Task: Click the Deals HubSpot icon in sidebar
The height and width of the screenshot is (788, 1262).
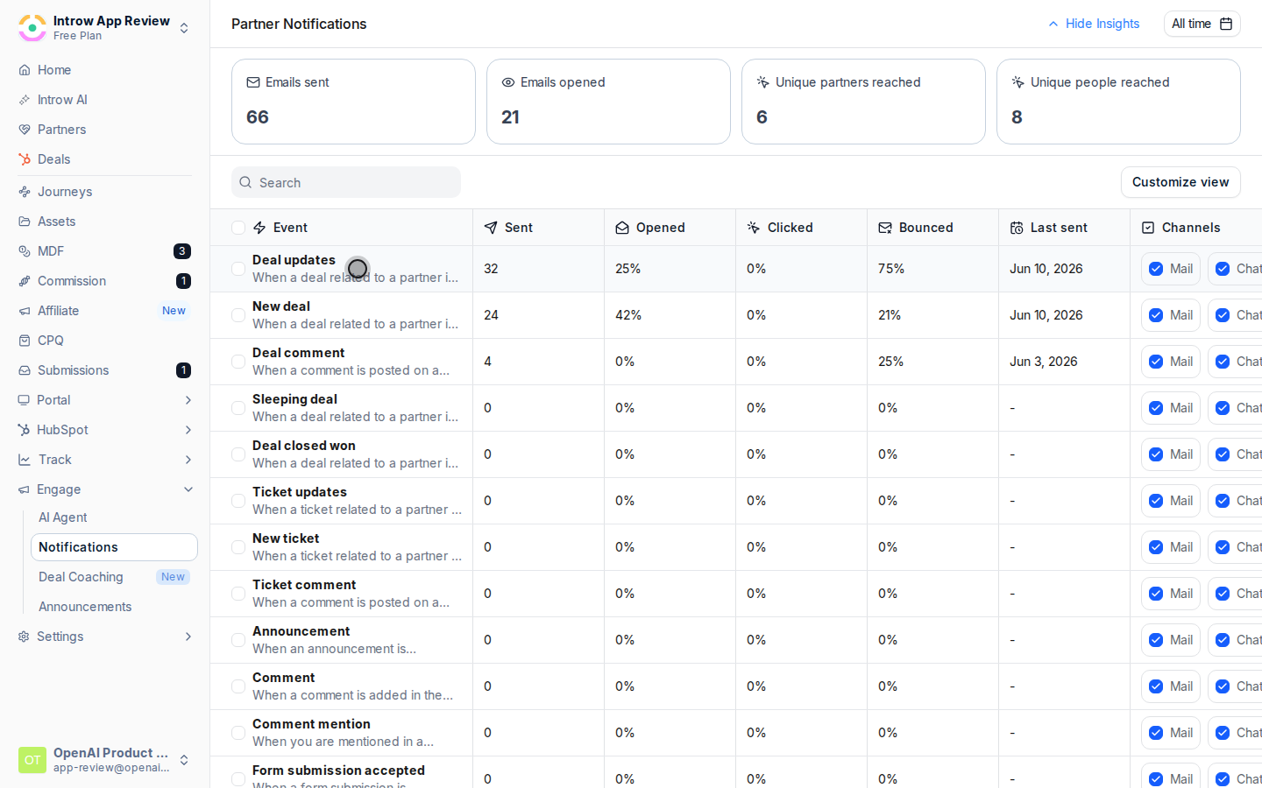Action: (25, 159)
